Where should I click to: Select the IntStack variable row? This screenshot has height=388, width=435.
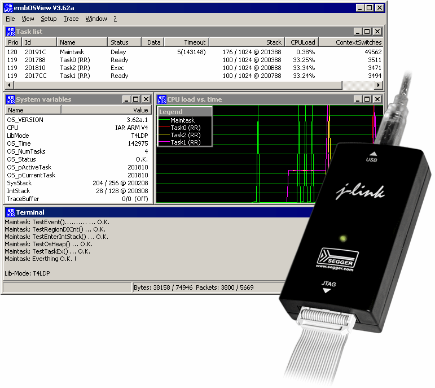click(78, 191)
